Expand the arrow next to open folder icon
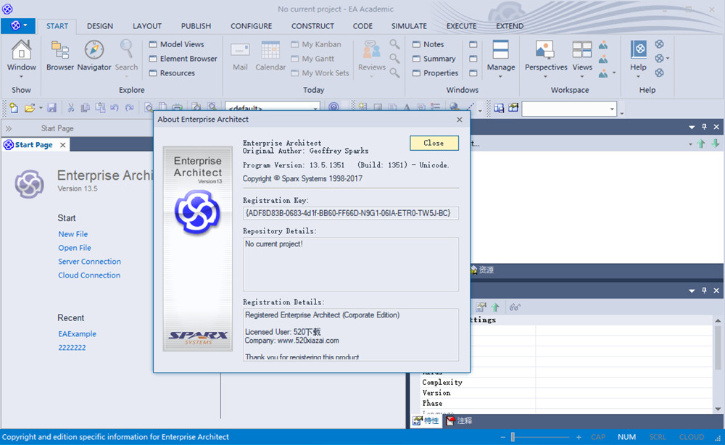Screen dimensions: 725x445 (41, 109)
